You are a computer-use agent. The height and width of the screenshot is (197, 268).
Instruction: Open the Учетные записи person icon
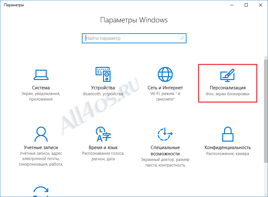click(x=41, y=134)
